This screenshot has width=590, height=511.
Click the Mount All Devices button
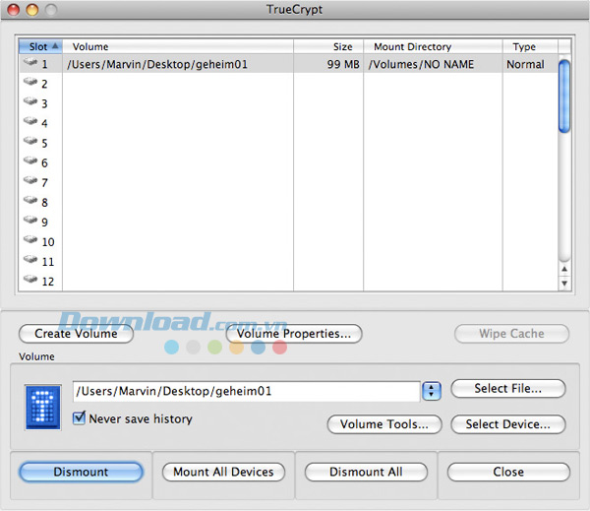click(x=223, y=473)
